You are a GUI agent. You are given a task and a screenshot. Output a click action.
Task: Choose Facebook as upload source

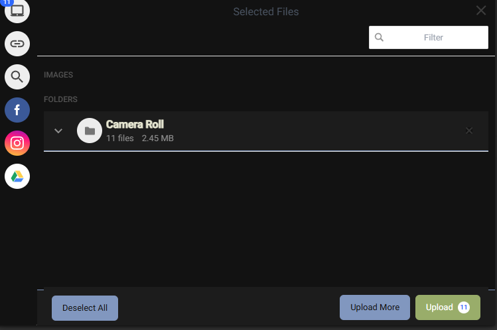pyautogui.click(x=17, y=110)
